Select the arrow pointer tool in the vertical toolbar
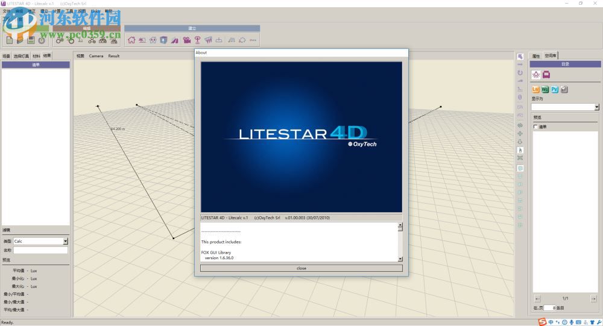 coord(520,57)
